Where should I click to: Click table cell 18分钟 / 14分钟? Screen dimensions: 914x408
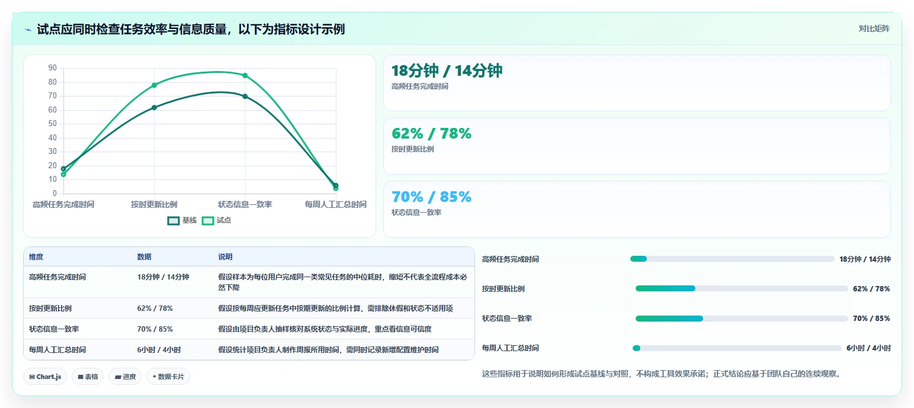[163, 277]
